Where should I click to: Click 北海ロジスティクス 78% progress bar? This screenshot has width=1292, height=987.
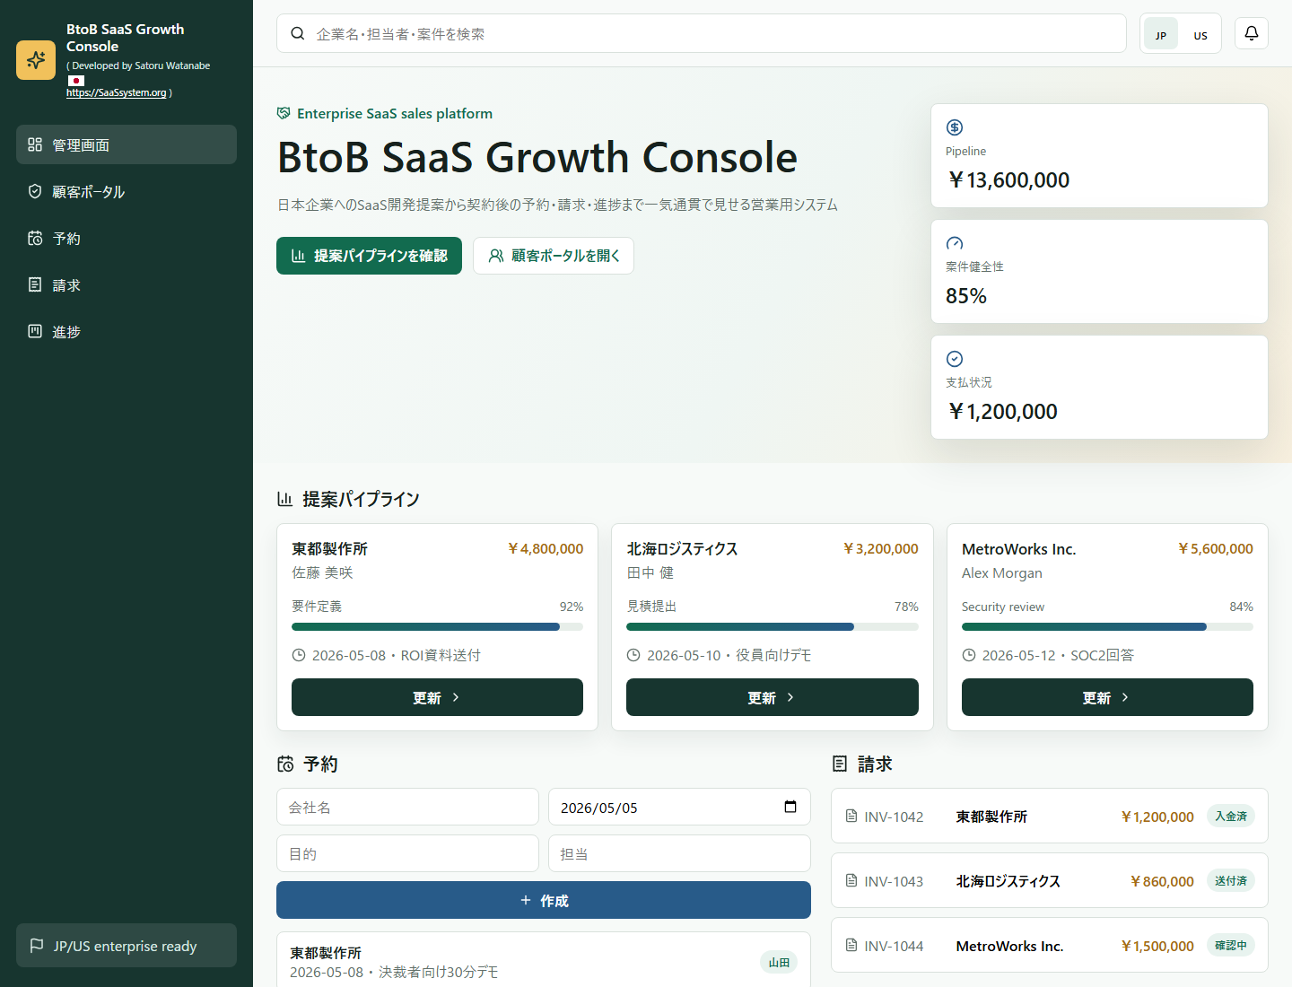[773, 626]
